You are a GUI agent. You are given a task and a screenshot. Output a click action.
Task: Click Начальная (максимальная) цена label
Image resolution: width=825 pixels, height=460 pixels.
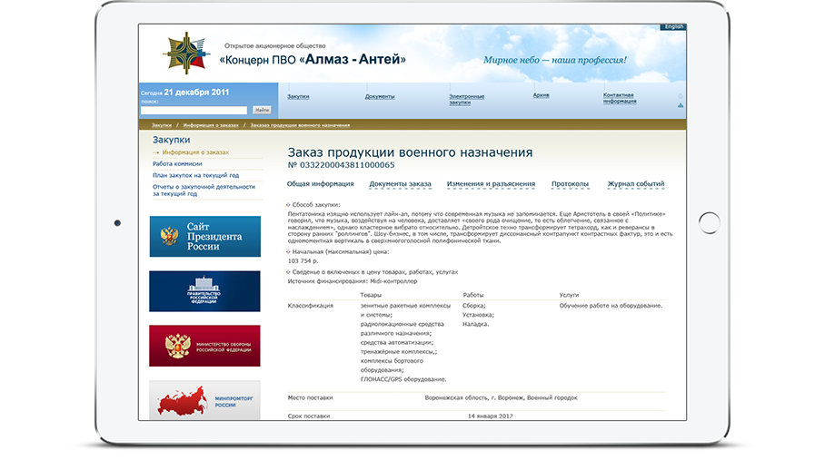pos(341,252)
